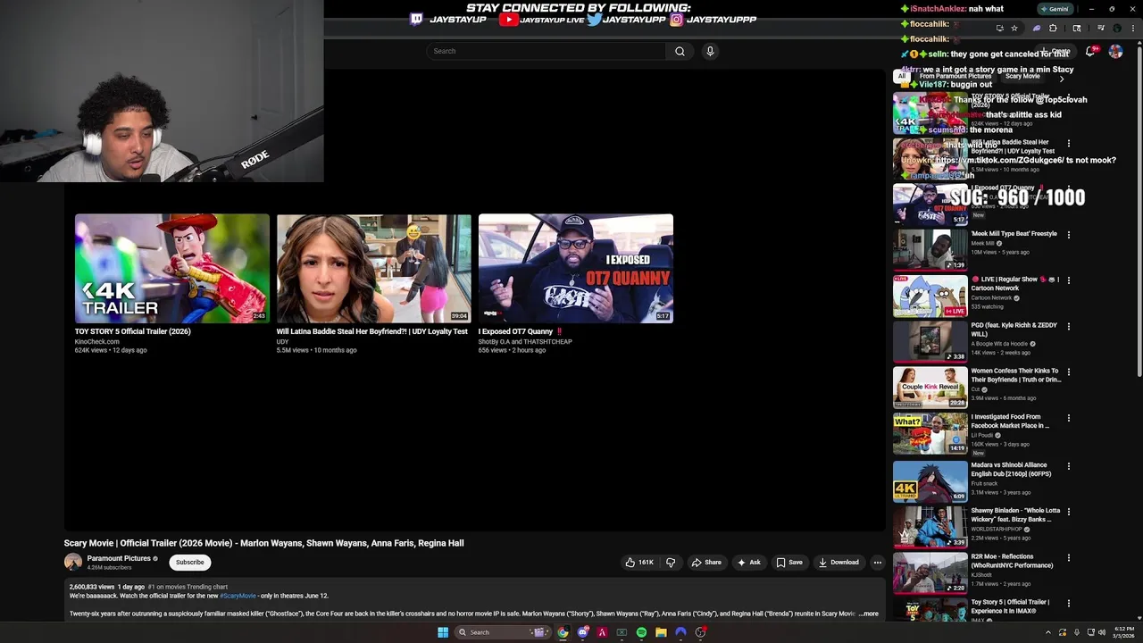Like the Scary Movie trailer video
This screenshot has height=643, width=1143.
click(x=639, y=563)
